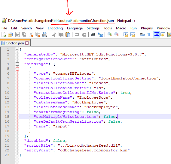The width and height of the screenshot is (171, 164).
Task: Click the Close All documents icon
Action: click(38, 34)
